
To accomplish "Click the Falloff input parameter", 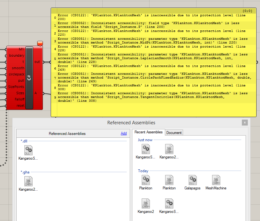I will (x=19, y=99).
